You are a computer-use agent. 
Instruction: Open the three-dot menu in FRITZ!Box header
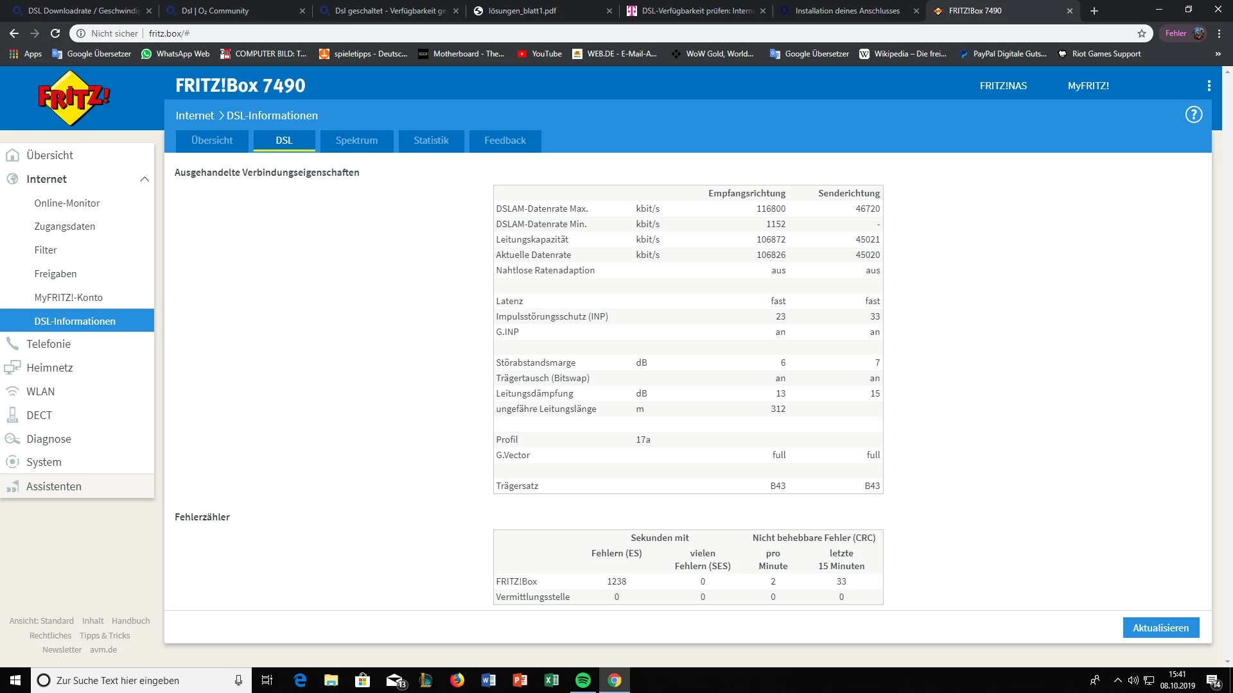coord(1209,86)
